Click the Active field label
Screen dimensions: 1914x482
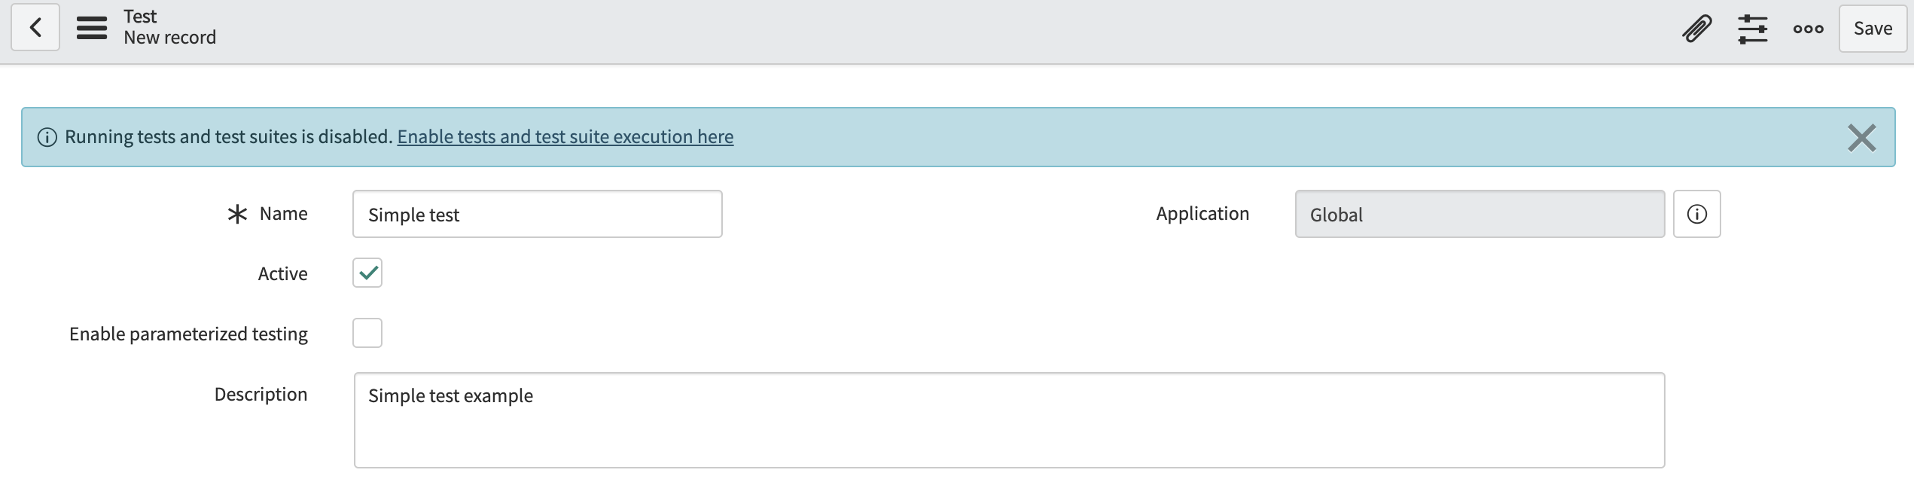pos(282,273)
